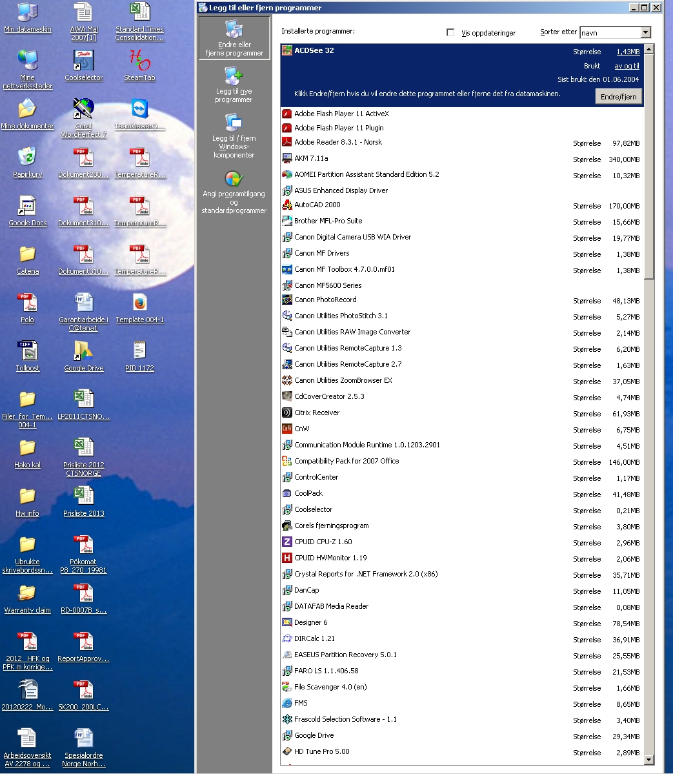The image size is (673, 774).
Task: Open Angi programtilgang og standardprogrammer
Action: coord(234,192)
